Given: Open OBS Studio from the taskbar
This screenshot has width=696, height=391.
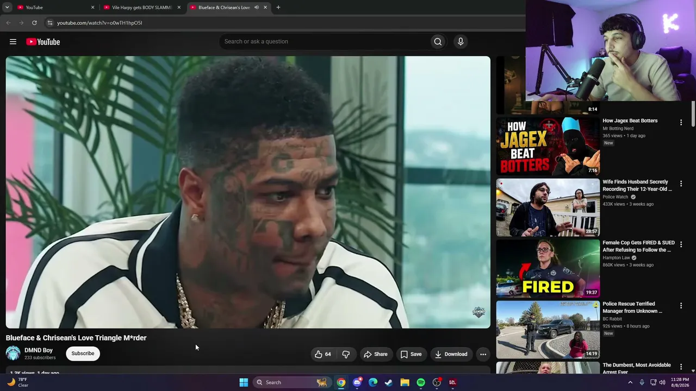Looking at the screenshot, I should [x=437, y=382].
